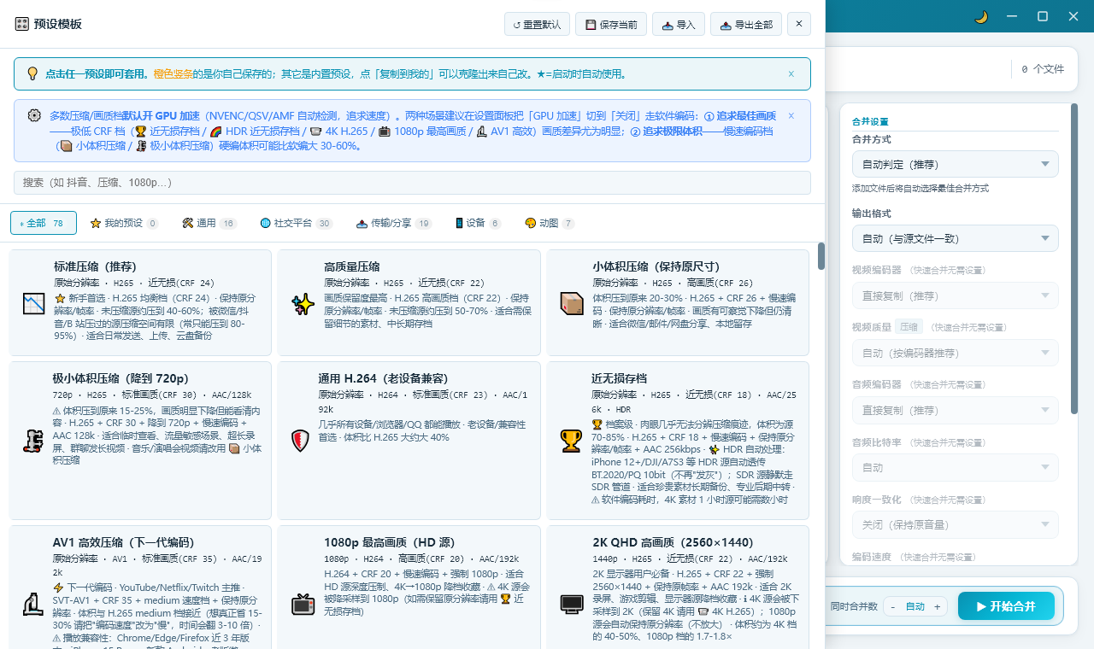Dismiss the GPU 加速 info banner
Screen dimensions: 1094x649
[791, 115]
